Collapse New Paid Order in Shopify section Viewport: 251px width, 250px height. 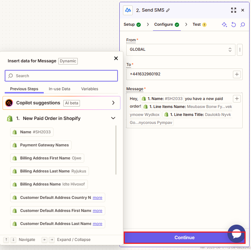pos(113,118)
